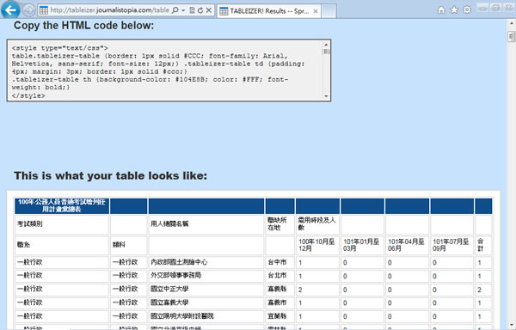The width and height of the screenshot is (516, 330).
Task: Click the page scrollbar up arrow
Action: (x=512, y=24)
